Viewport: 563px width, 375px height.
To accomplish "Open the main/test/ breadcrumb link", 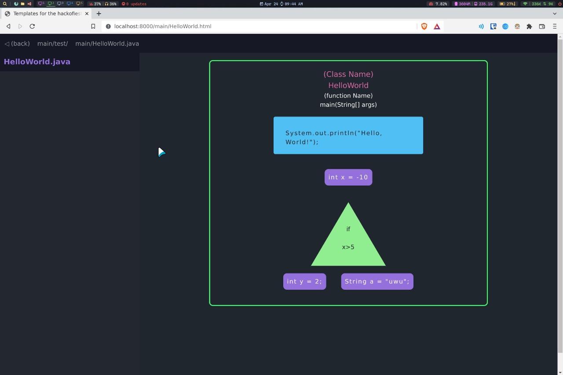I will pyautogui.click(x=52, y=44).
